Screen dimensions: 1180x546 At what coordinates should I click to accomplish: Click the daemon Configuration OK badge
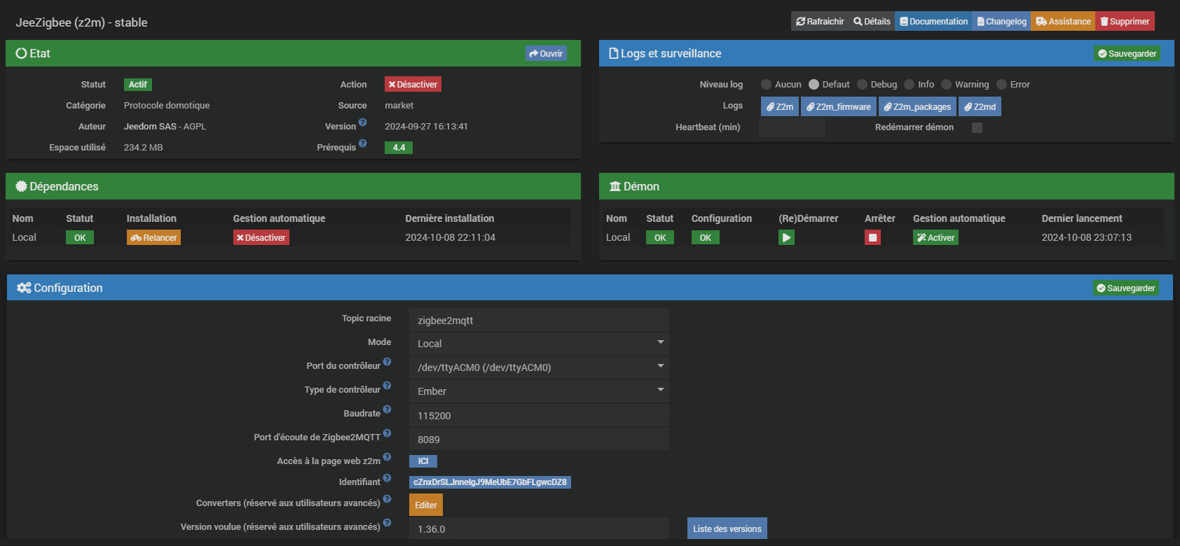tap(706, 237)
